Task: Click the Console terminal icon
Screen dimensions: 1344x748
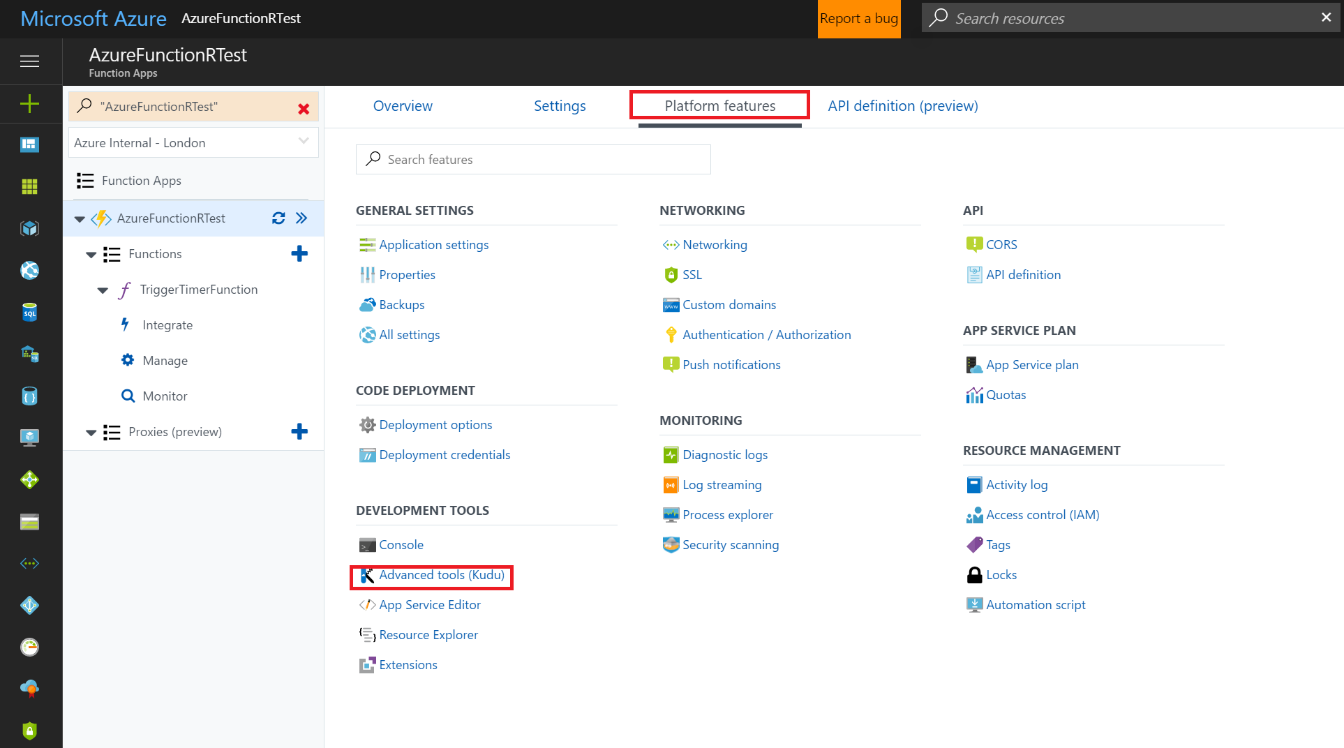Action: point(367,545)
